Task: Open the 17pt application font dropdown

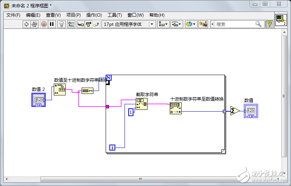Action: pyautogui.click(x=129, y=24)
